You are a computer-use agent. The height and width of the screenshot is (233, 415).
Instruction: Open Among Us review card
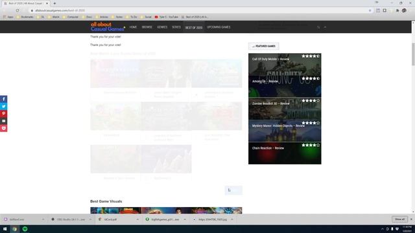pos(285,86)
